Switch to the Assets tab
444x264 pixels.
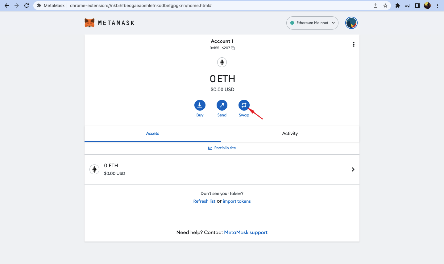(153, 133)
